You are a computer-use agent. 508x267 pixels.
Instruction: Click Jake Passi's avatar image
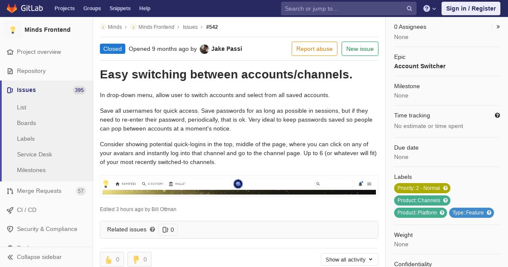[x=204, y=49]
